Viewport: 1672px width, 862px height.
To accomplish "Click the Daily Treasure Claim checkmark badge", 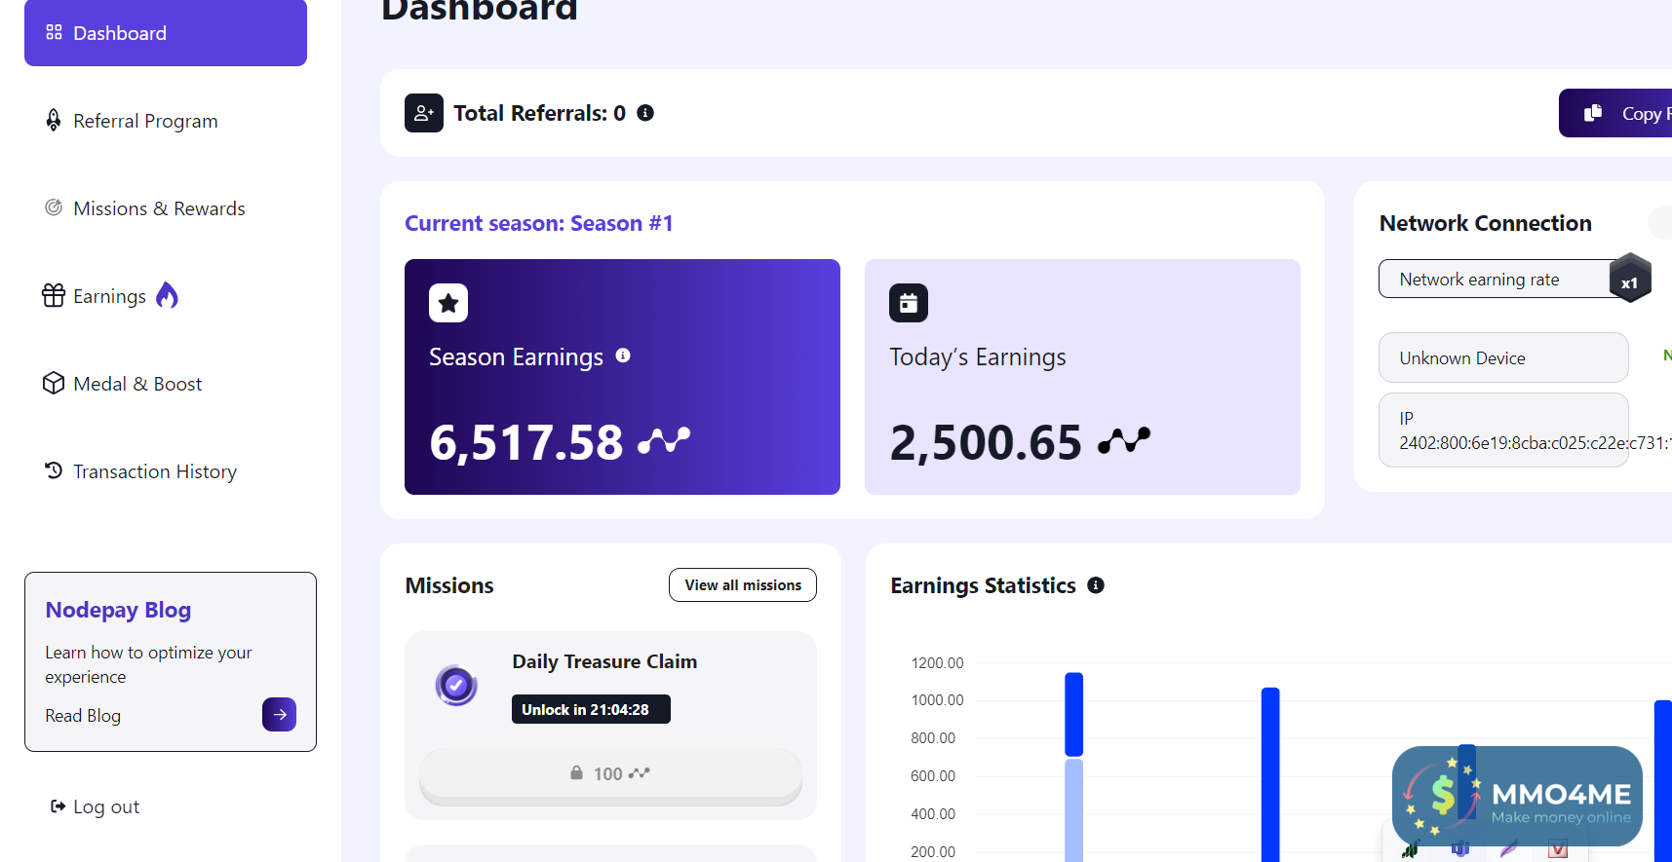I will click(x=456, y=686).
